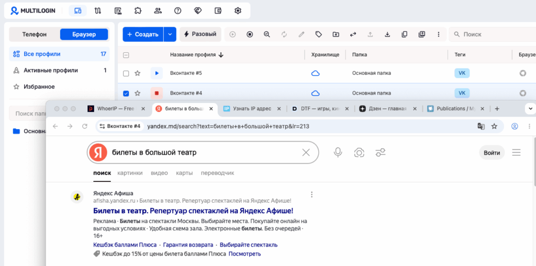Open the coupon tag icon in top bar
This screenshot has width=536, height=266.
coord(197,10)
